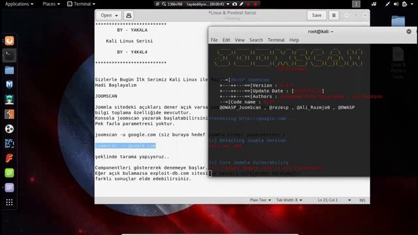Click the new document icon in gedit header

click(129, 16)
